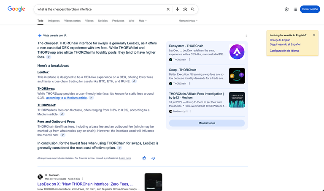Click the Mostrar todos sources button
324x191 pixels.
click(207, 123)
